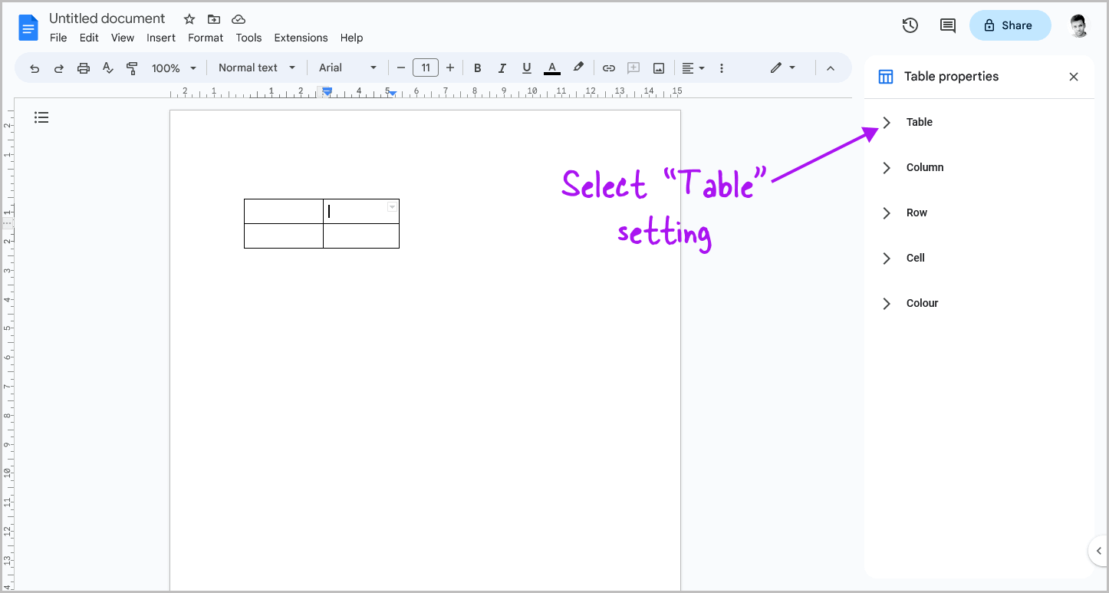Click the Redo arrow icon

(x=59, y=68)
